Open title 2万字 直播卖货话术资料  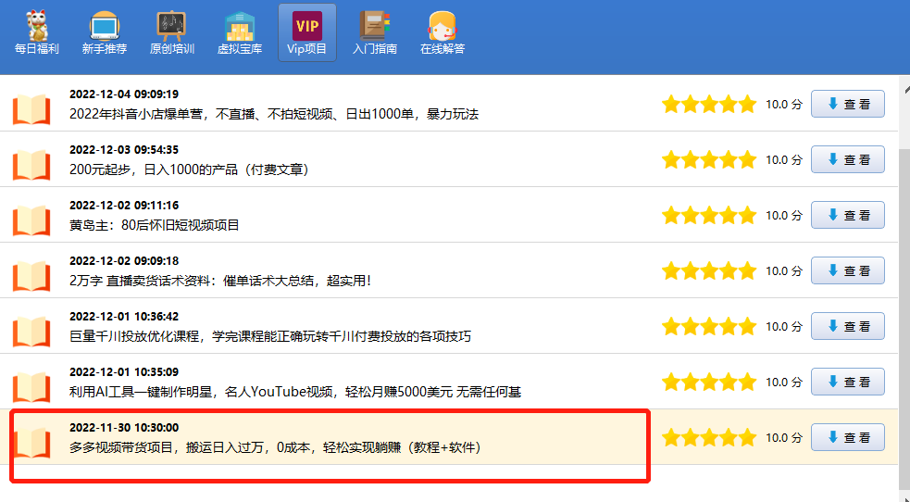[220, 281]
